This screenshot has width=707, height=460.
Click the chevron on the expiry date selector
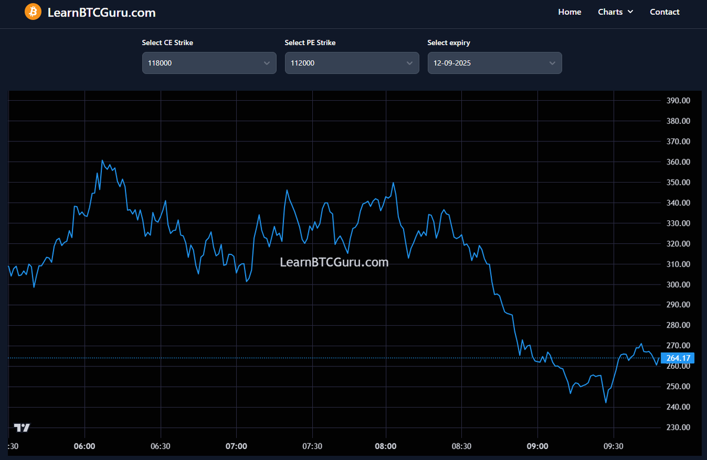point(552,62)
